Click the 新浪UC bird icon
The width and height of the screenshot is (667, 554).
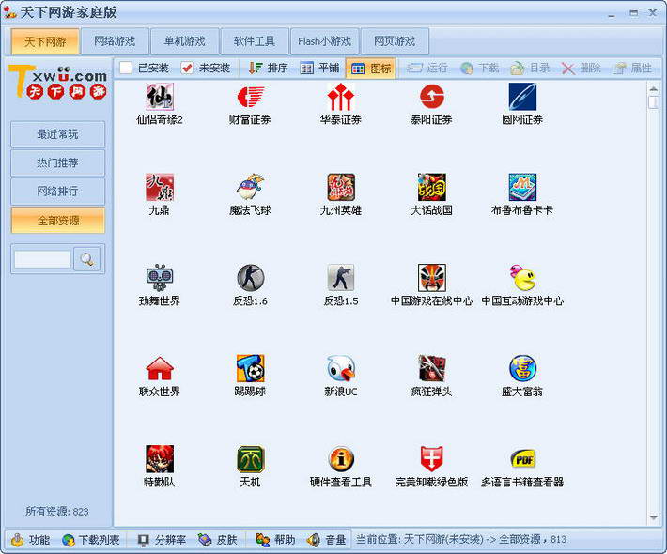point(341,368)
